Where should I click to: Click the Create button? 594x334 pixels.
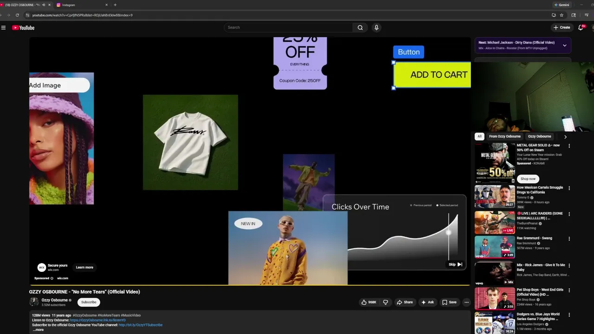(562, 27)
